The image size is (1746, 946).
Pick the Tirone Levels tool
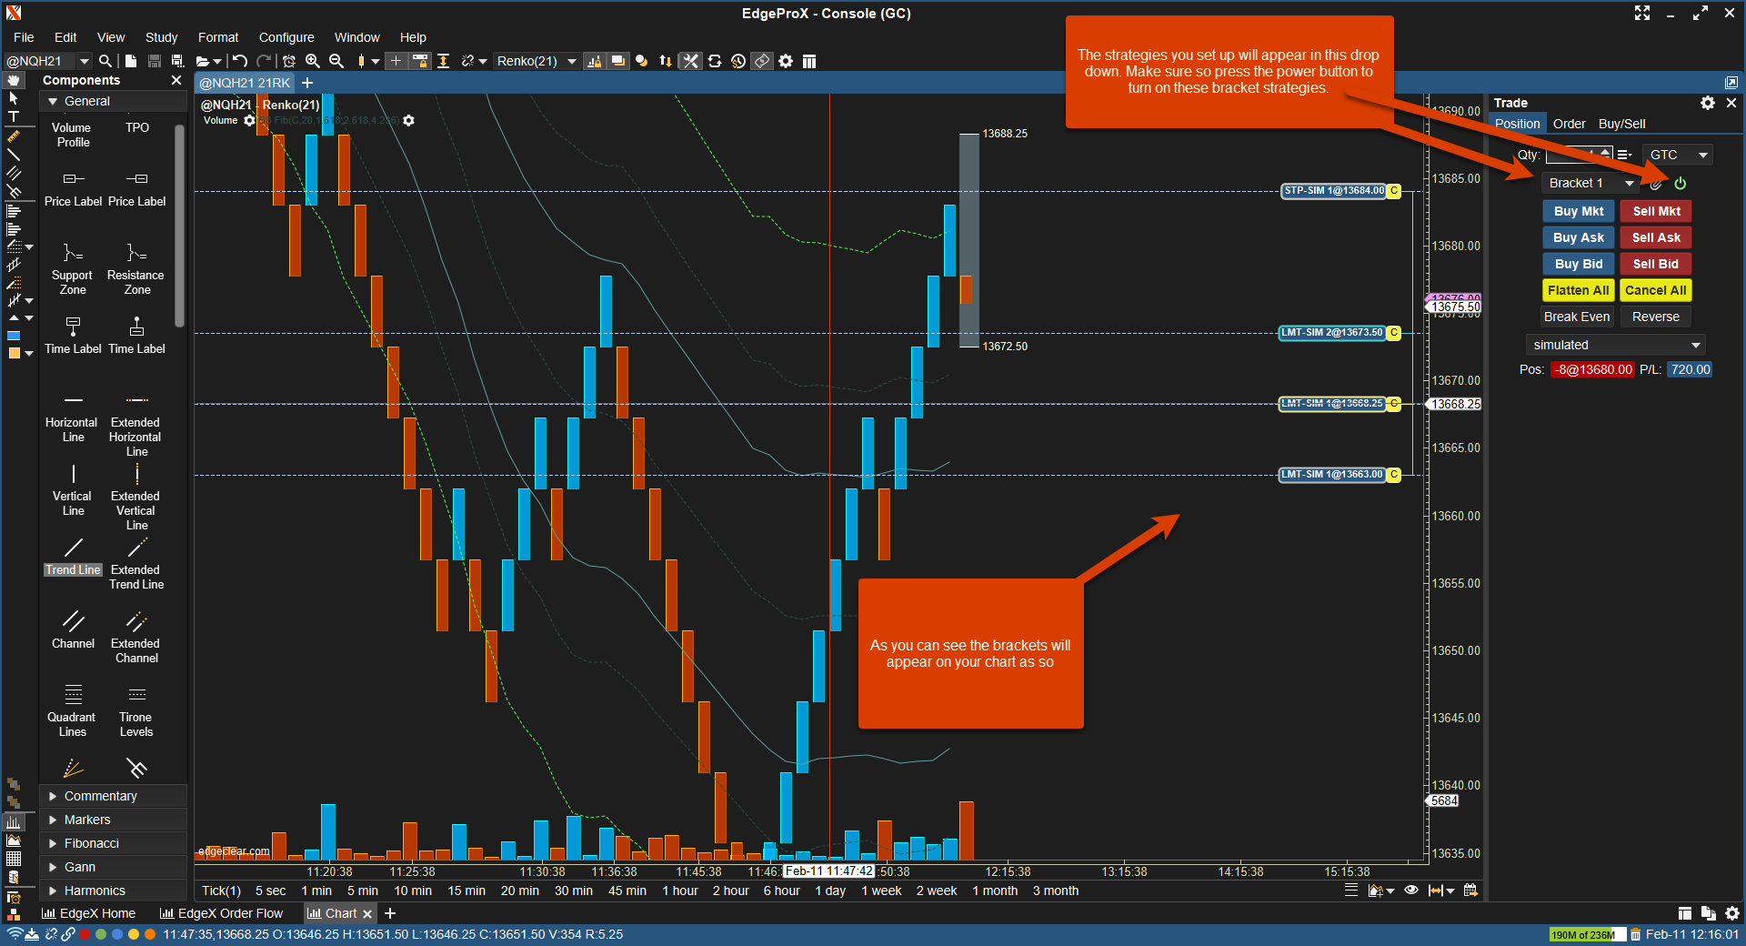click(x=136, y=710)
